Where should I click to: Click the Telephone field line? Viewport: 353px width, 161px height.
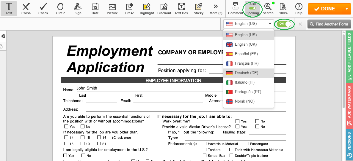pos(101,101)
